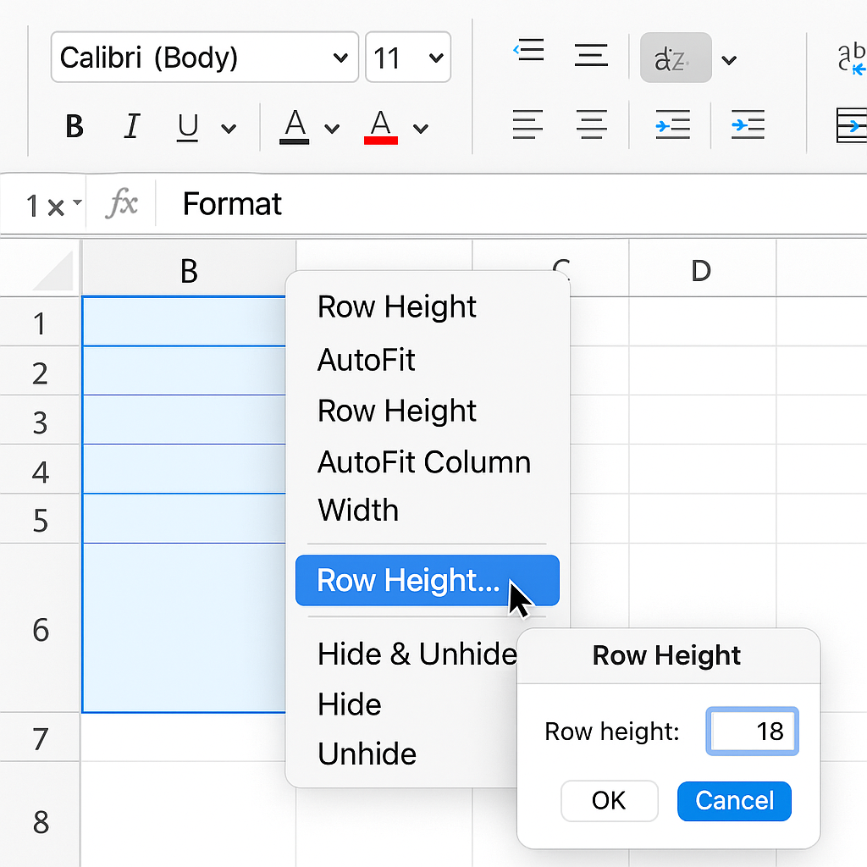867x867 pixels.
Task: Click the Row height input field
Action: [752, 731]
